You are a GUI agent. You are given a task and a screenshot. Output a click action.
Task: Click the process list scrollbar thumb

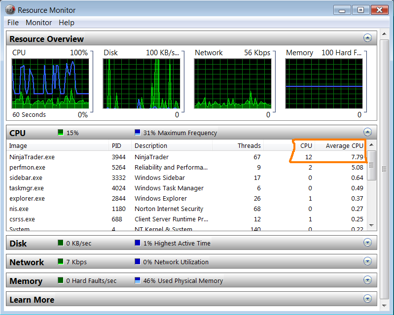tap(371, 165)
